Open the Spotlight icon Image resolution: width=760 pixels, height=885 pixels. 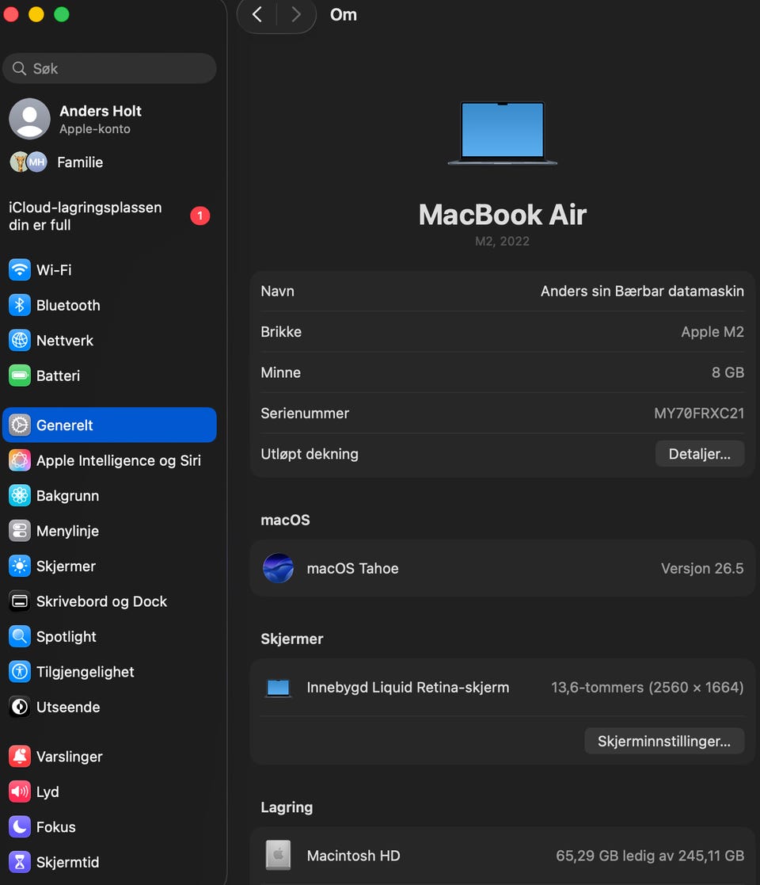pyautogui.click(x=20, y=637)
